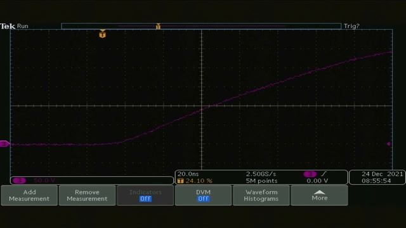Select the orange trigger position T marker
Screen dimensions: 406x228
pos(103,34)
